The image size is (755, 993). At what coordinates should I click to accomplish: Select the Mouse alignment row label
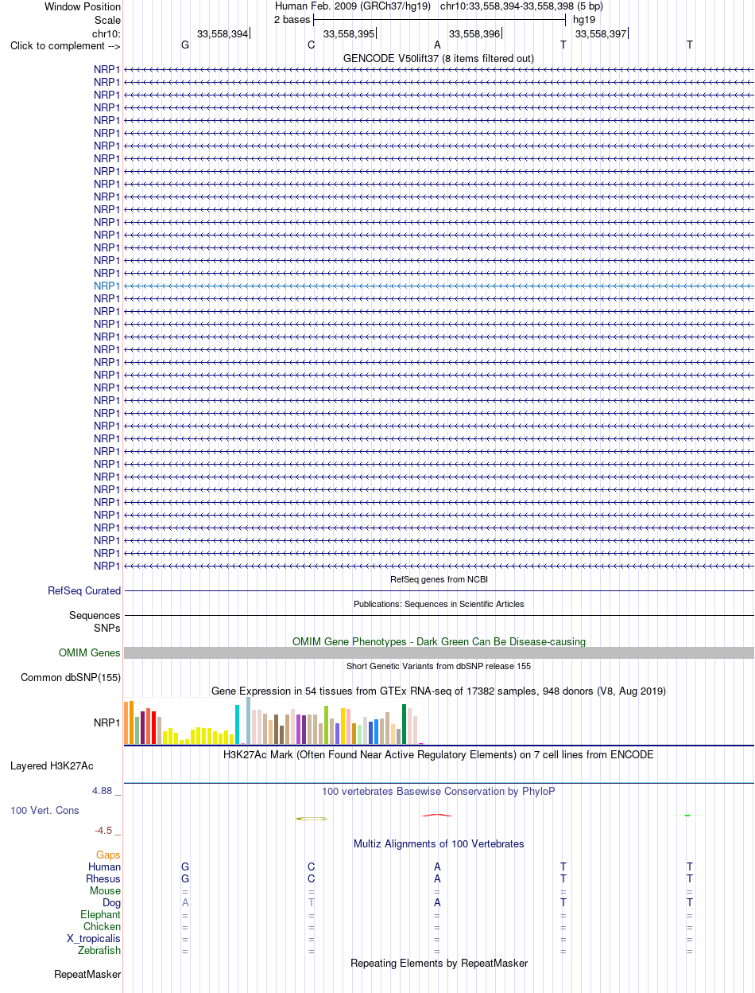[106, 891]
